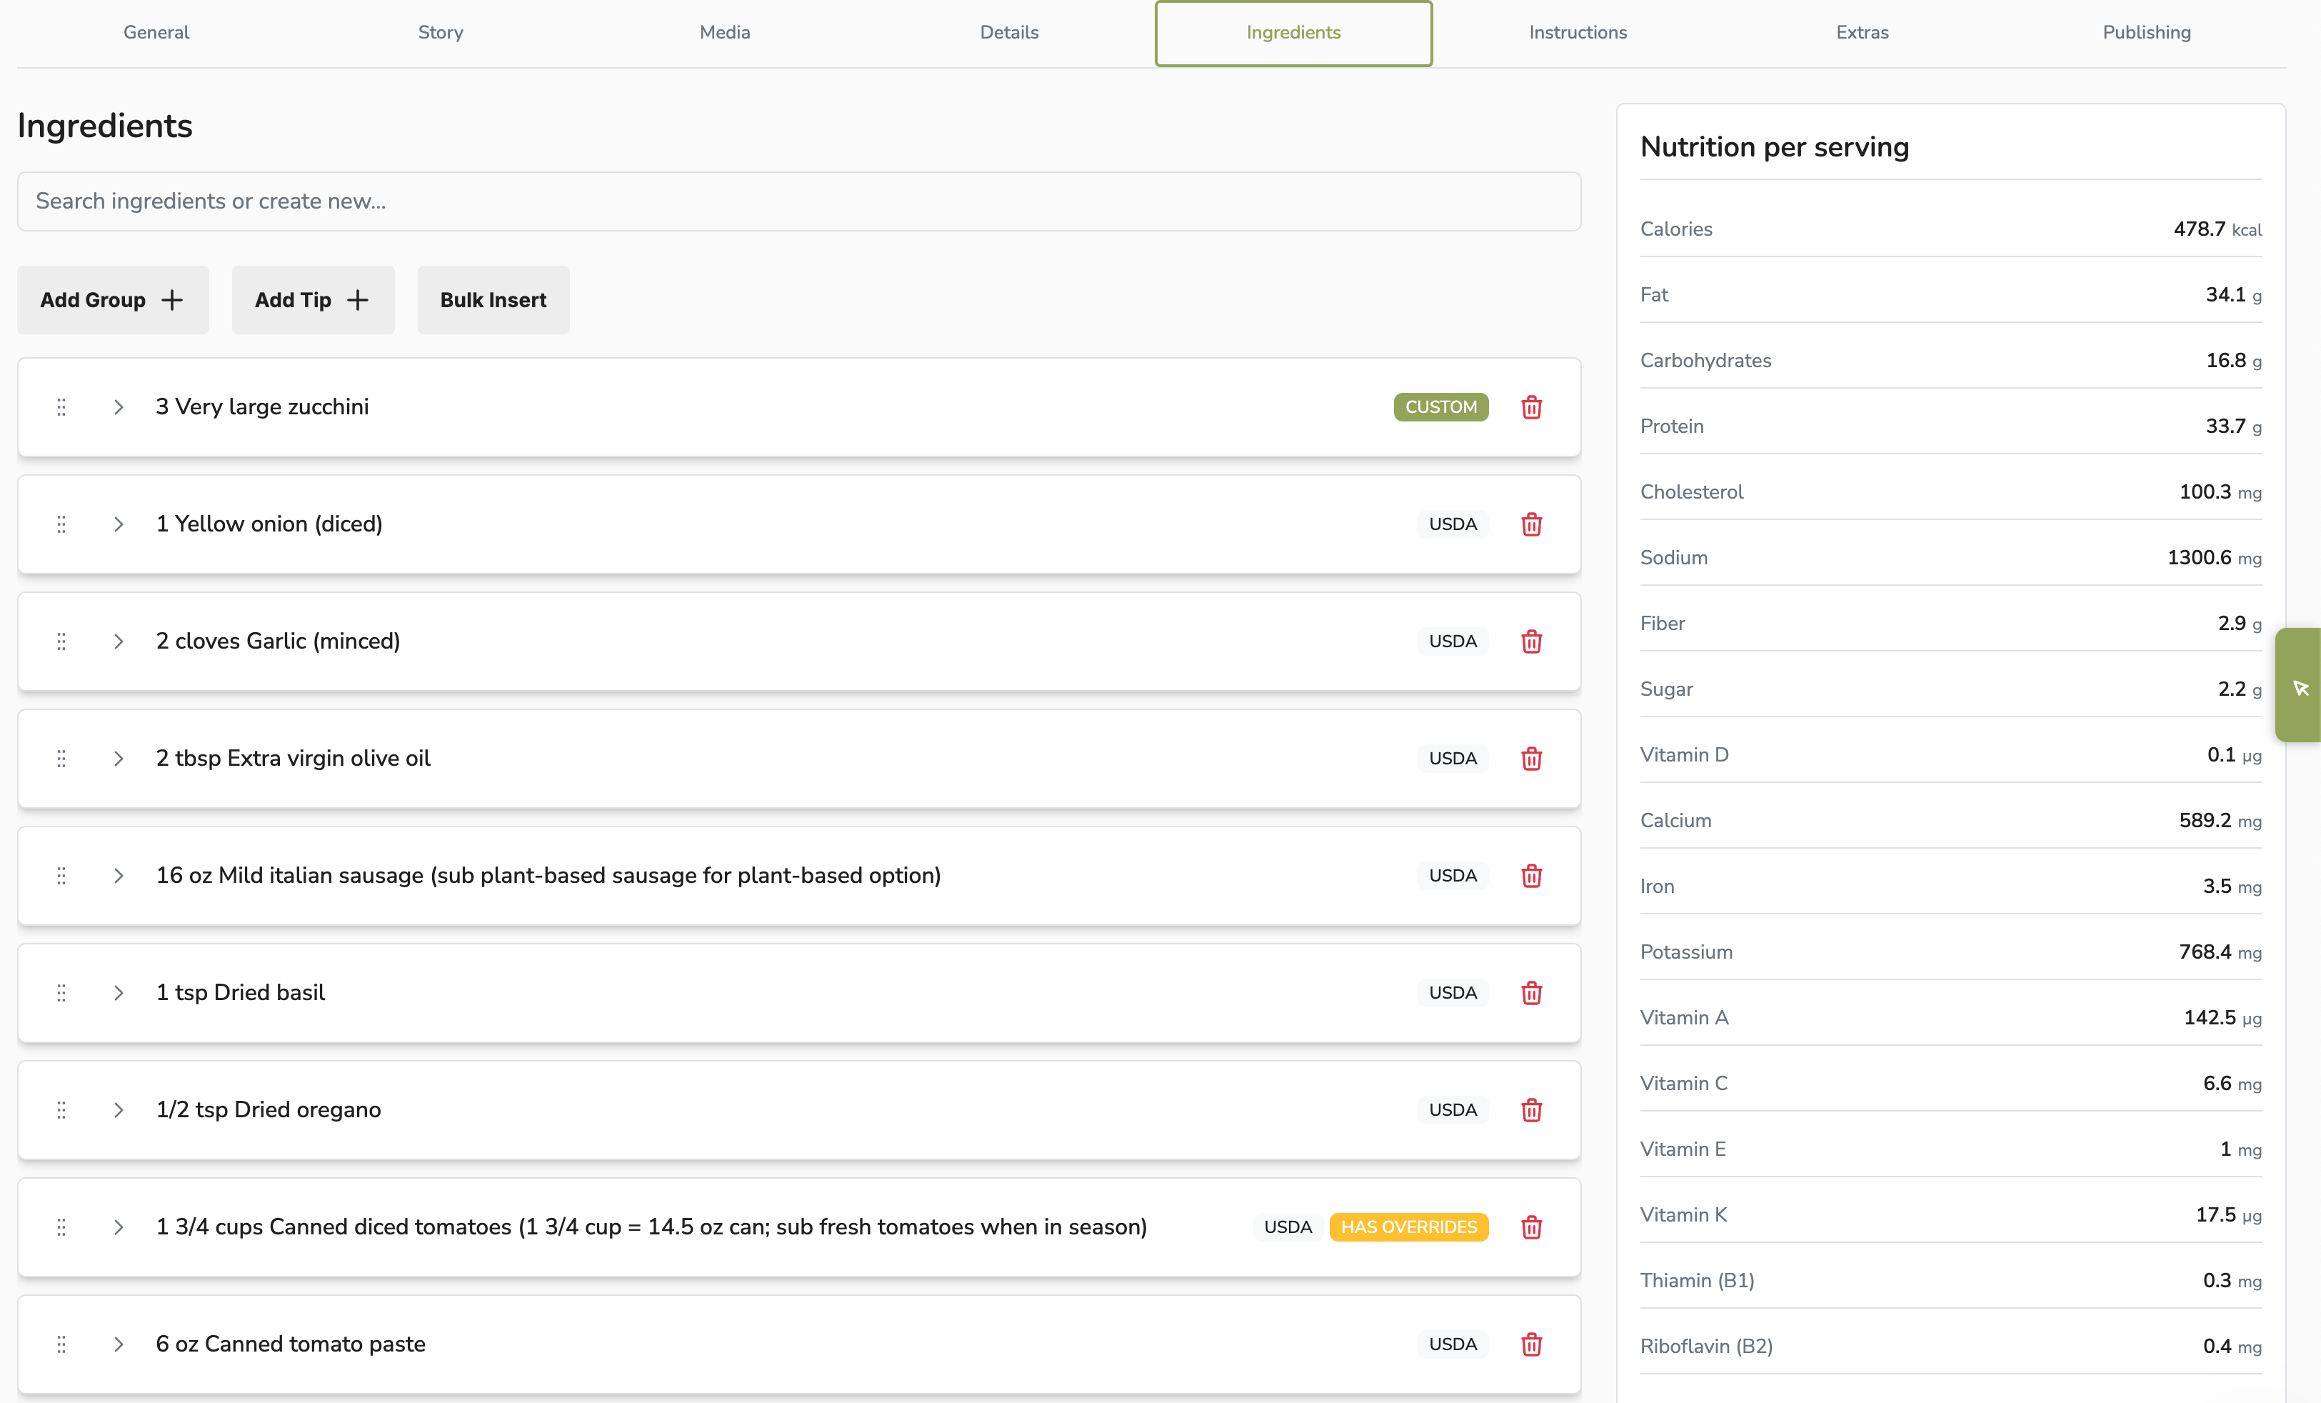Click the HAS OVERRIDES badge
Screen dimensions: 2321x1403
pos(1409,1227)
